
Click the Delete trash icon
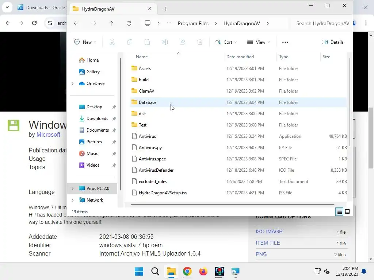[200, 42]
